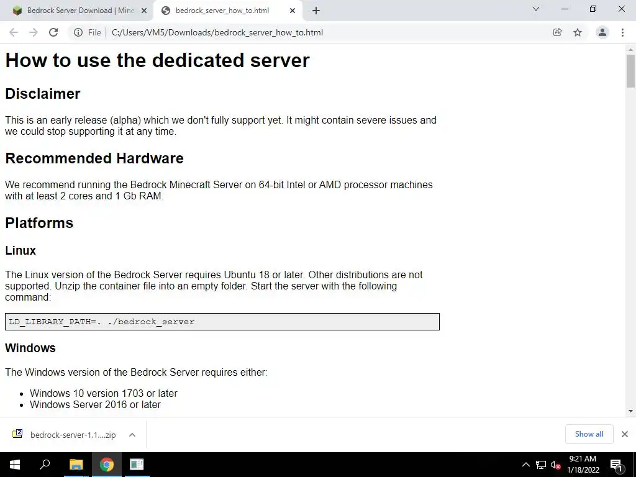The height and width of the screenshot is (477, 636).
Task: Click the LD_LIBRARY_PATH command box
Action: point(222,322)
